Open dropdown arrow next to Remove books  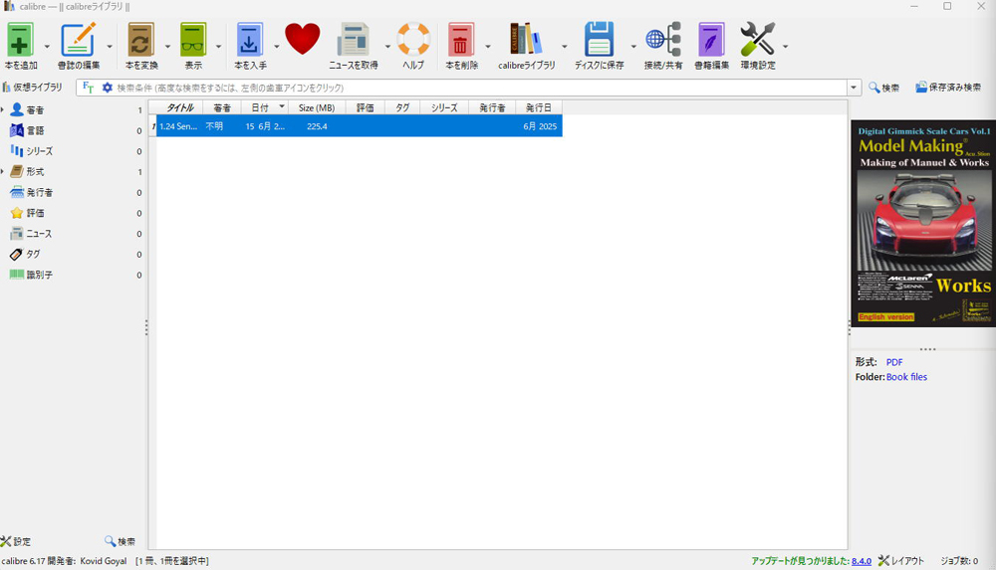coord(488,47)
